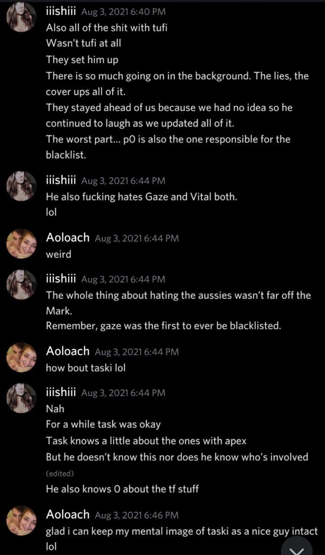Click username iiishiii above the "Nah" message
325x555 pixels.
point(61,392)
